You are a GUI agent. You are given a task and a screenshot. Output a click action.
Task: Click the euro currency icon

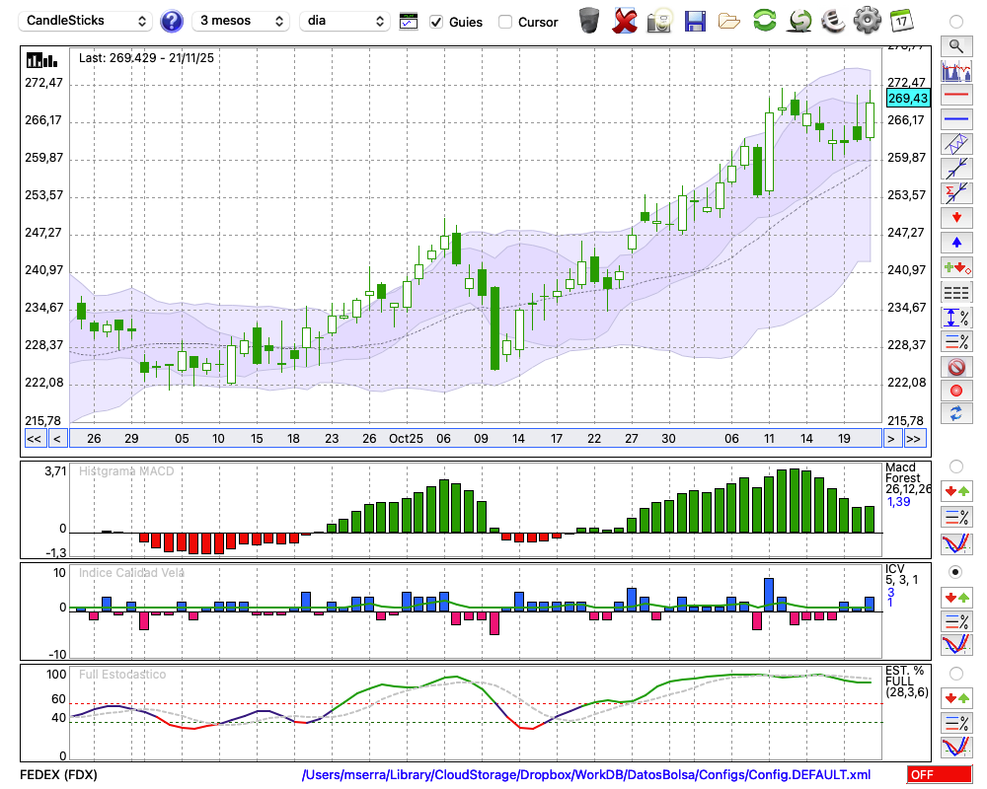[x=833, y=20]
